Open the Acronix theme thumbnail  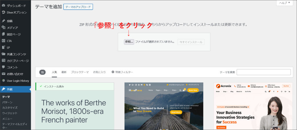point(253,106)
